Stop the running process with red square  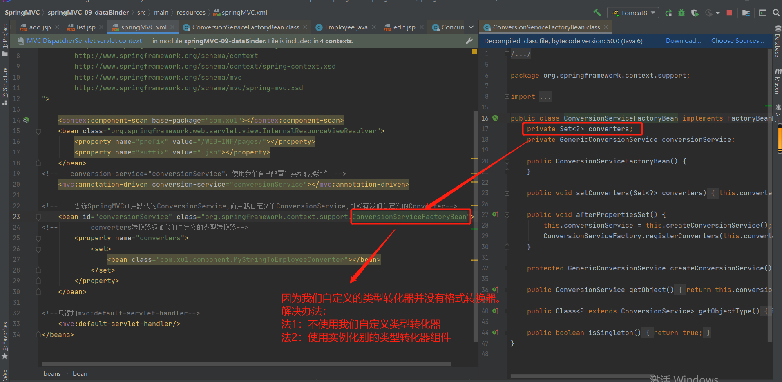click(x=729, y=13)
